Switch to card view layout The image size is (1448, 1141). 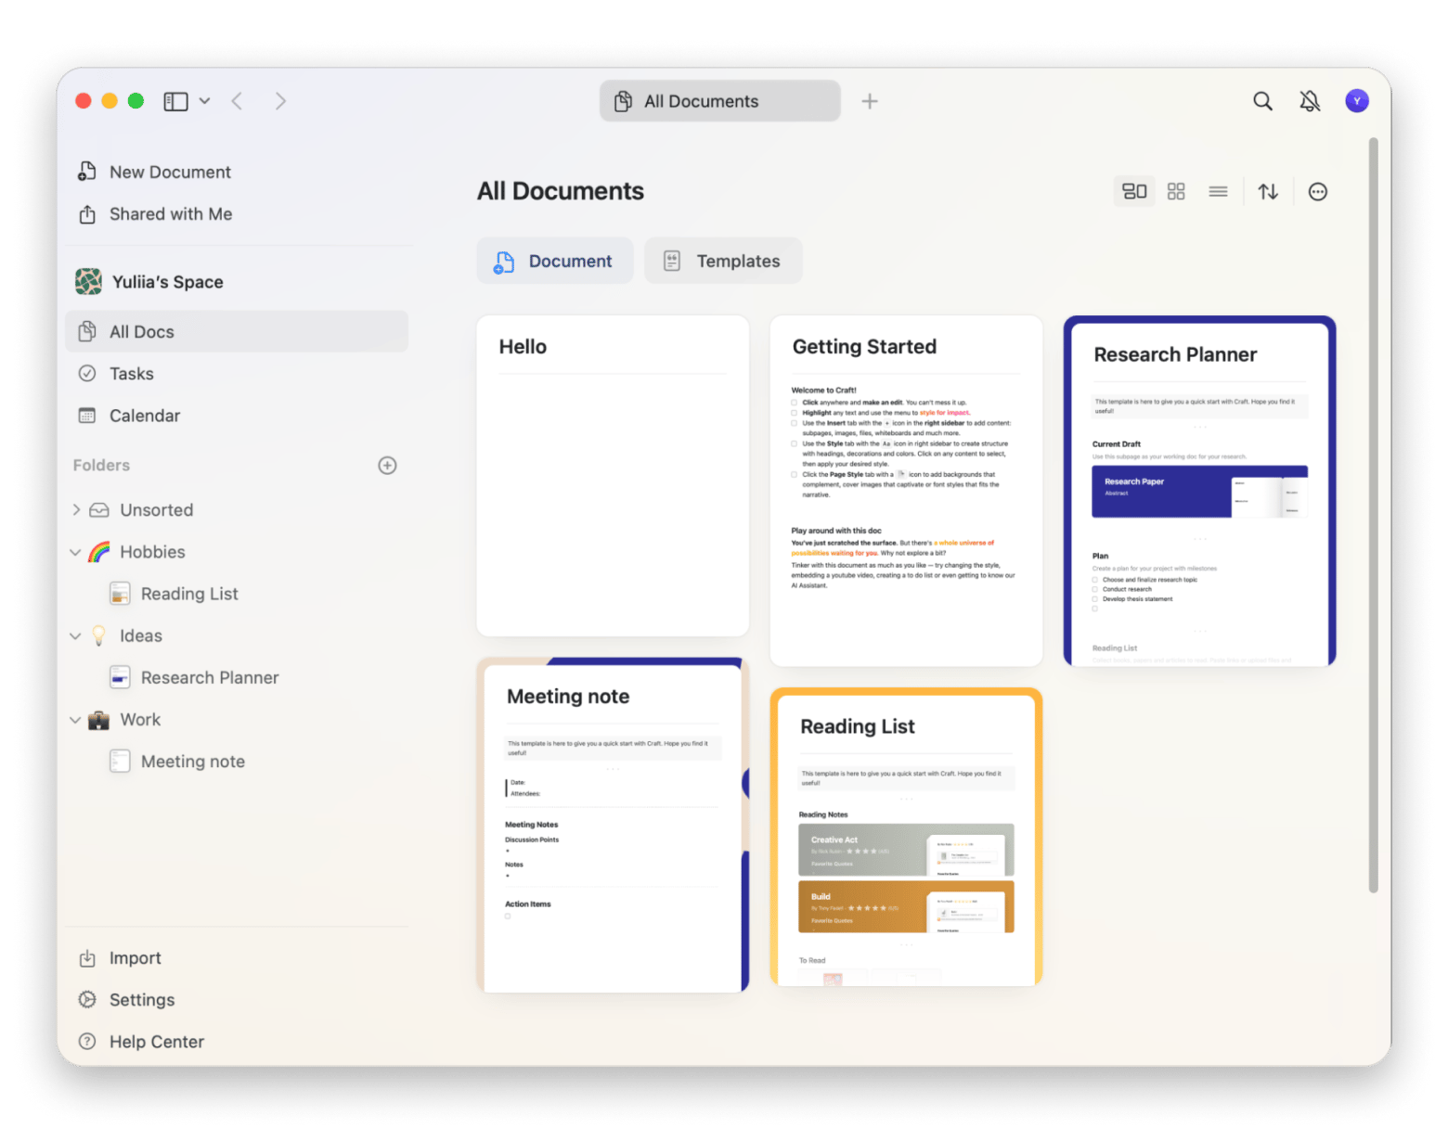click(x=1134, y=192)
